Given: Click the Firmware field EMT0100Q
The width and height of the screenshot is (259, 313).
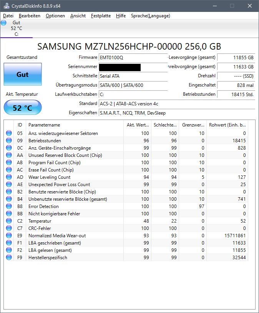Looking at the screenshot, I should coord(133,58).
